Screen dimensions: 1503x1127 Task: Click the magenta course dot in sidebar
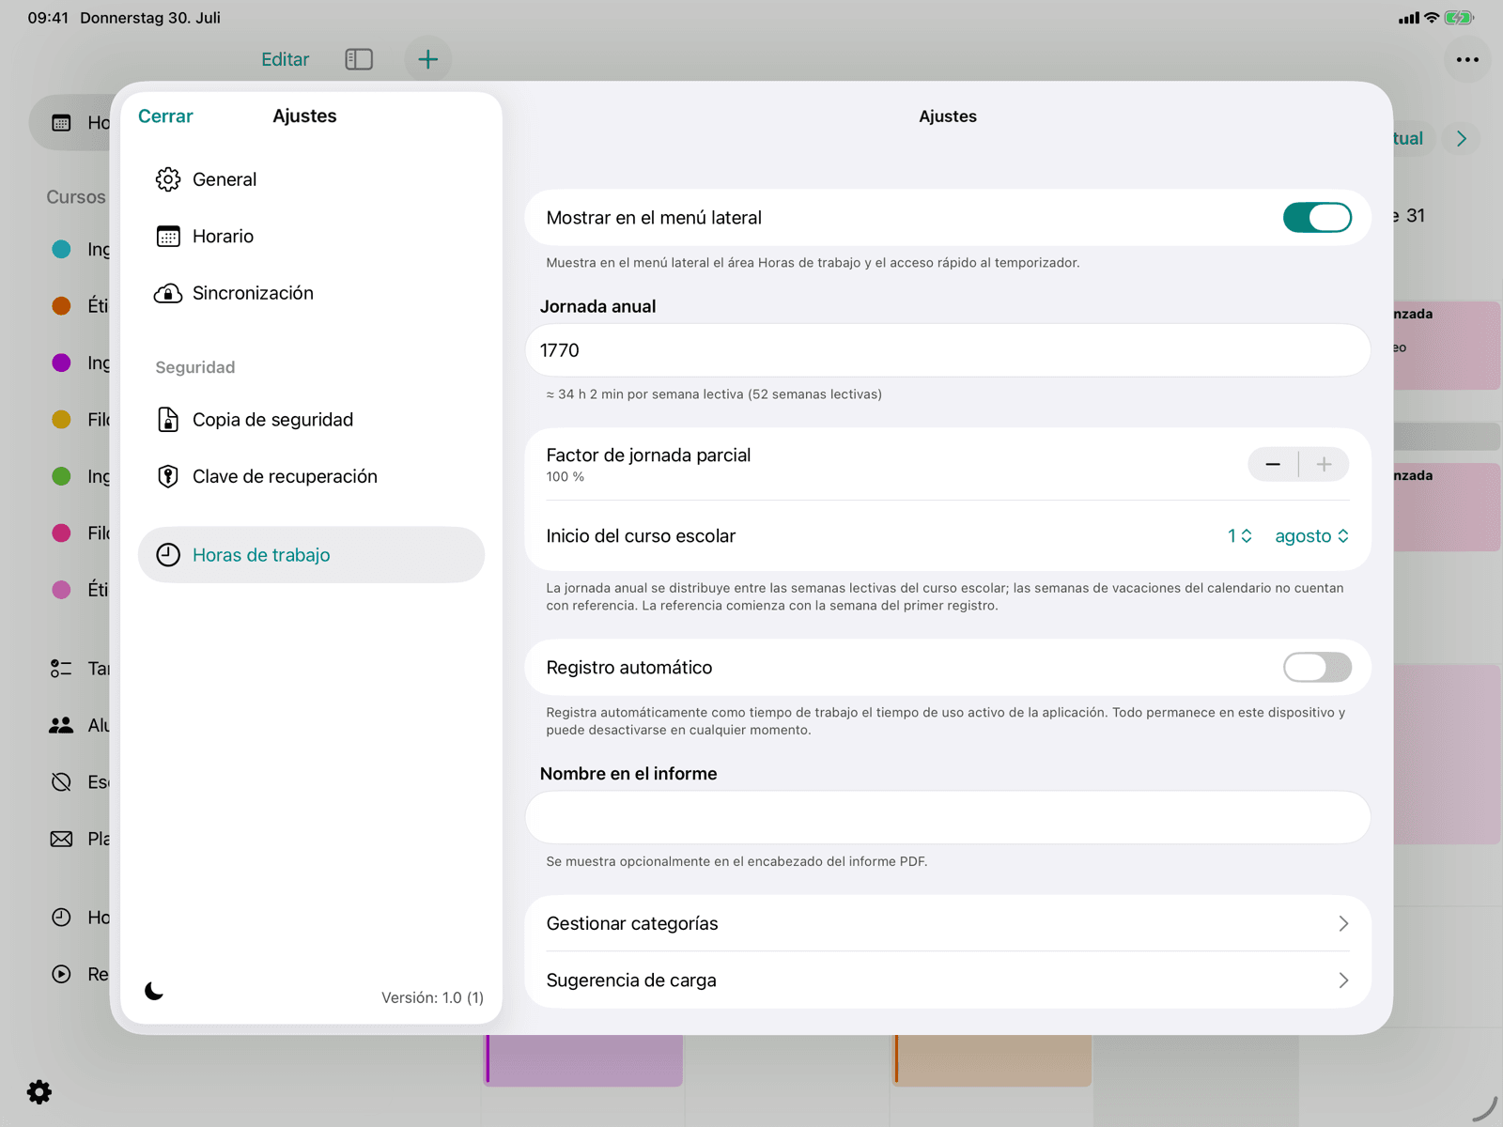61,533
